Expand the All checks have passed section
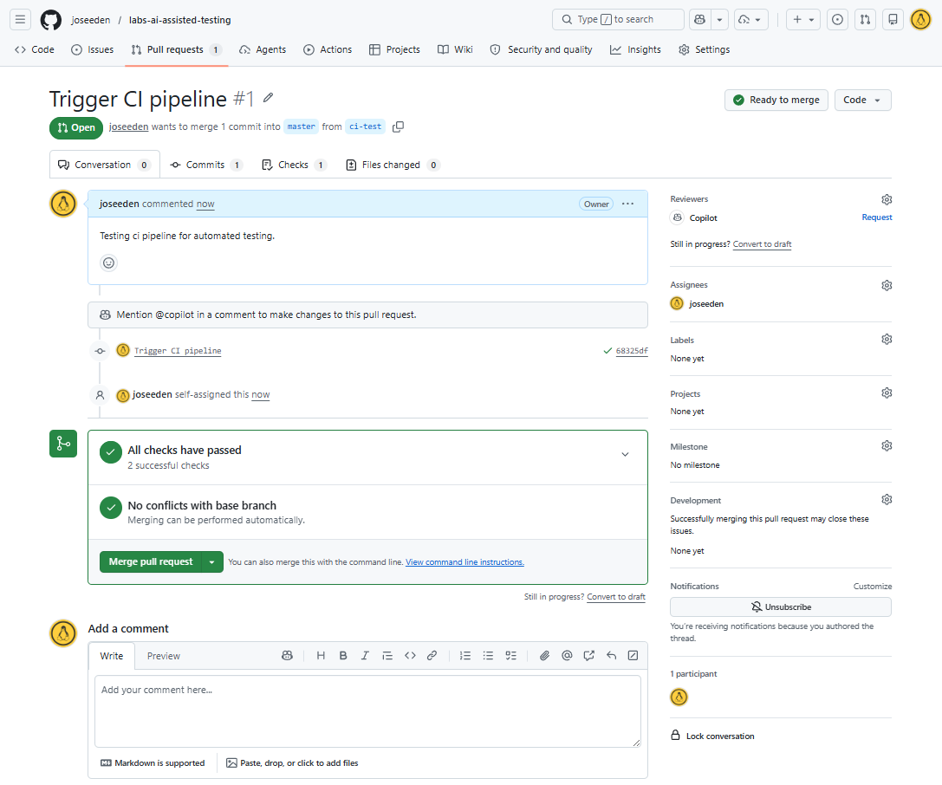 click(625, 454)
